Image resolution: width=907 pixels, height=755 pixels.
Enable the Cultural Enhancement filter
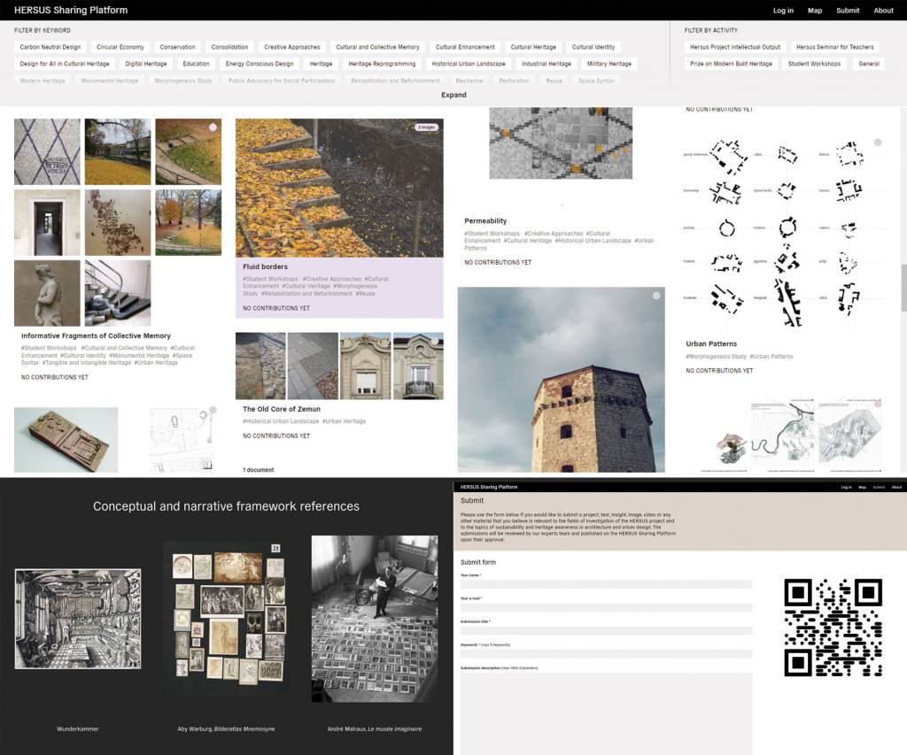point(465,47)
